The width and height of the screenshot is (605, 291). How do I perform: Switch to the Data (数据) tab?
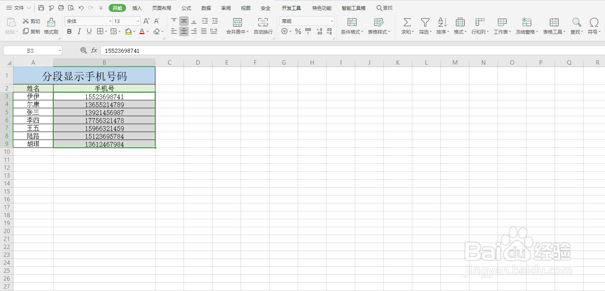point(206,8)
